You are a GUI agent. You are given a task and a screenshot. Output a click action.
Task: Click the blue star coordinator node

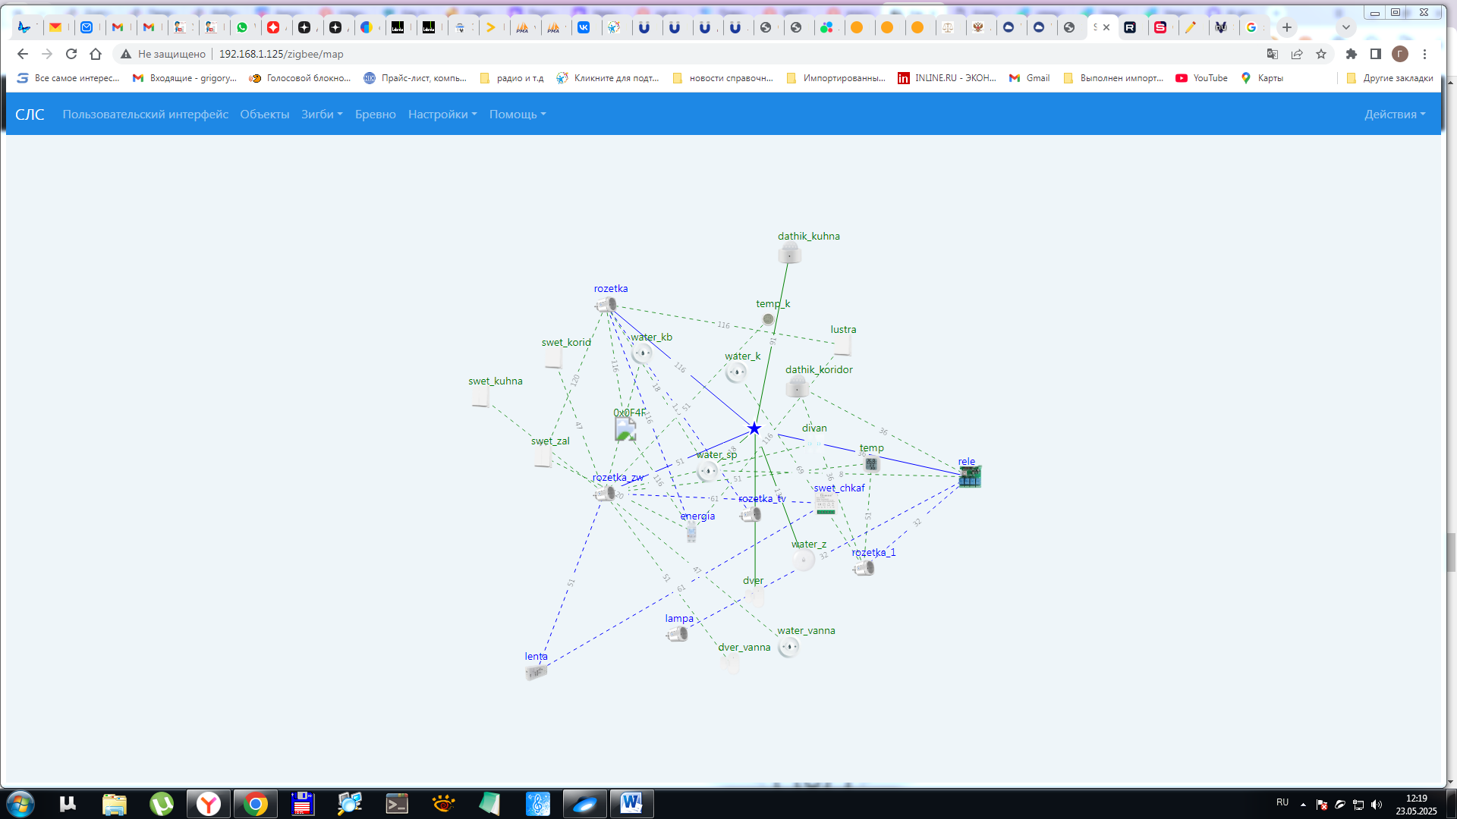pos(754,428)
